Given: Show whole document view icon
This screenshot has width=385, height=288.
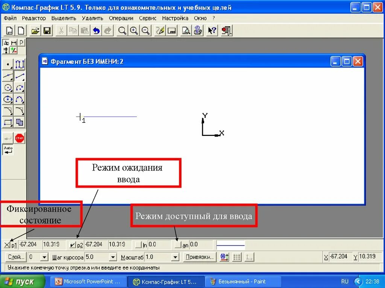Looking at the screenshot, I should (x=171, y=31).
